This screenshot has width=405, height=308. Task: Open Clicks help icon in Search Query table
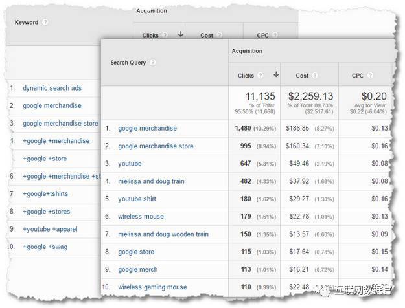[260, 76]
